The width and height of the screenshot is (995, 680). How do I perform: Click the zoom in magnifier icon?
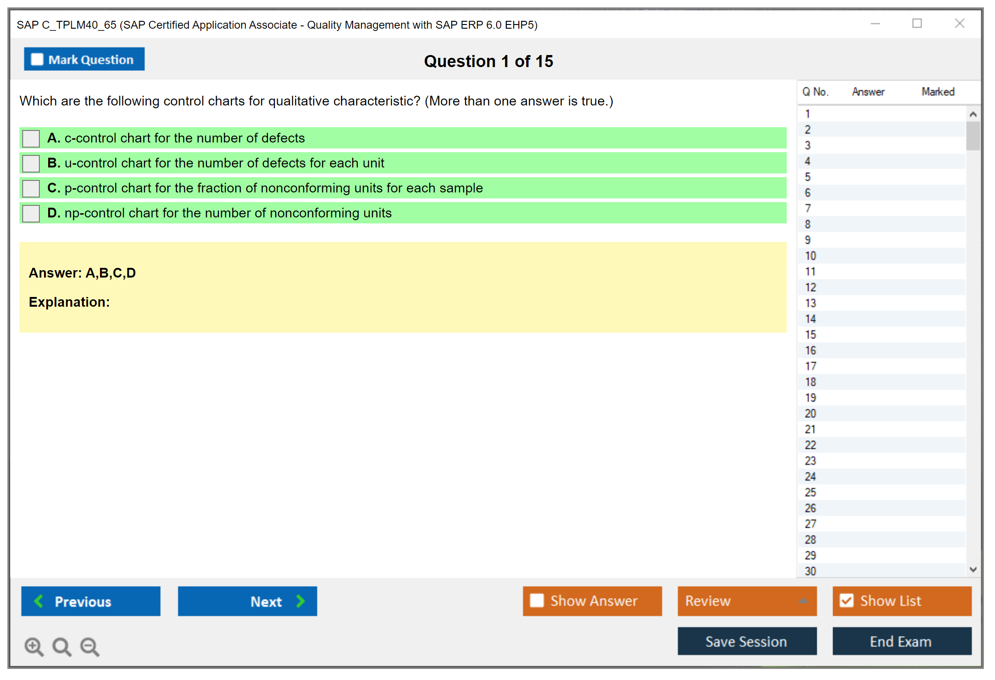(x=34, y=646)
